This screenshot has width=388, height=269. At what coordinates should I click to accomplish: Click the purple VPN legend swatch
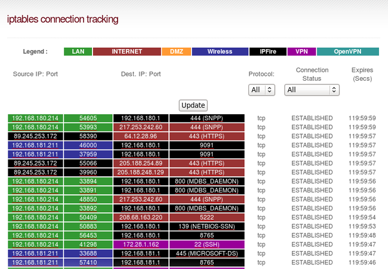[x=301, y=51]
